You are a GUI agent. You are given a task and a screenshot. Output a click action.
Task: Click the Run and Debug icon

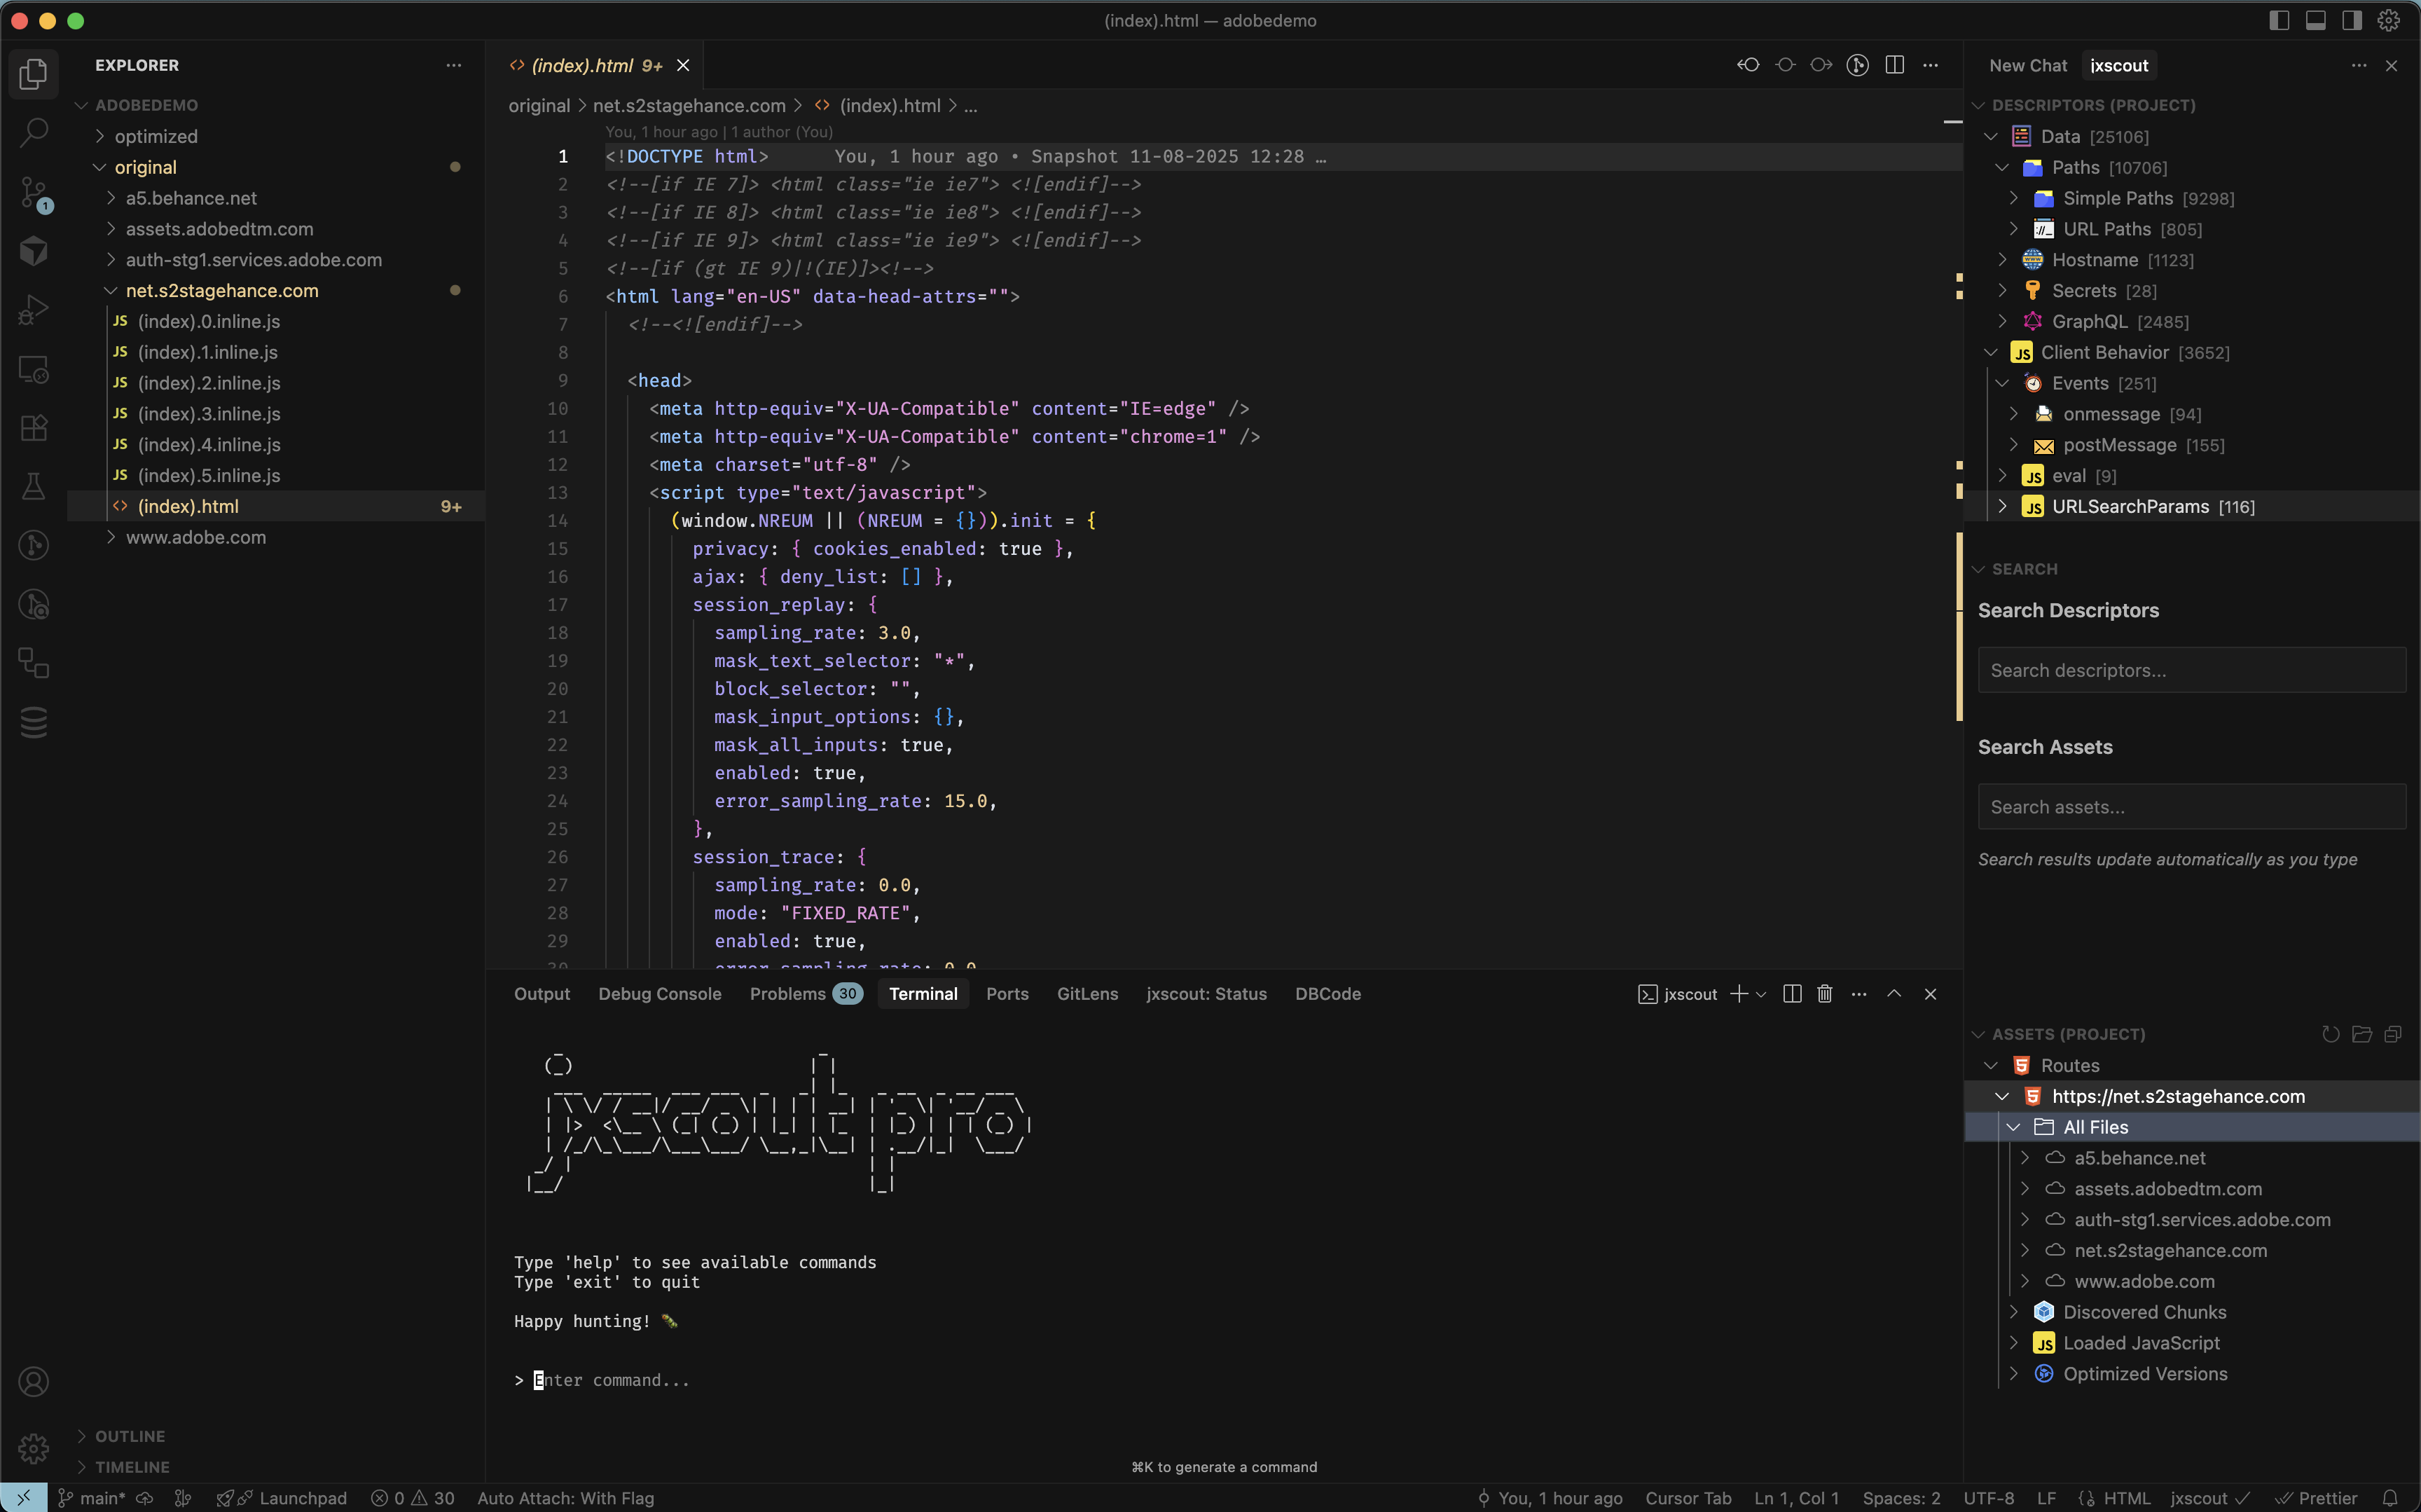(x=34, y=310)
